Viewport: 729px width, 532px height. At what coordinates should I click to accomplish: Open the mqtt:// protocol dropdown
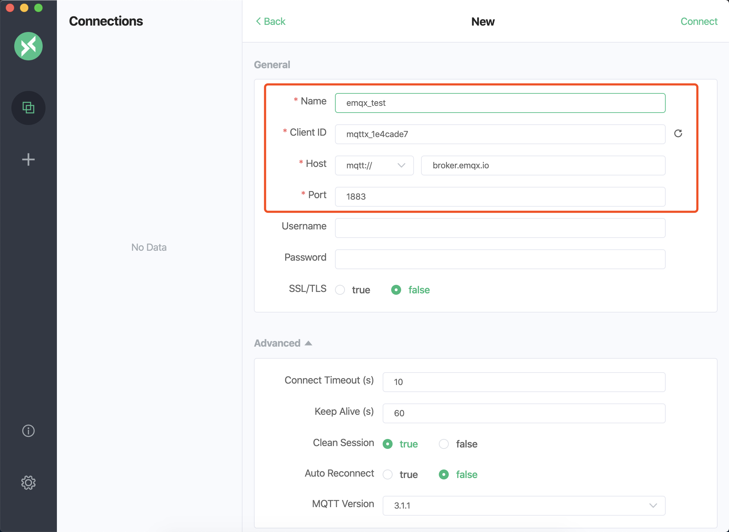point(374,165)
